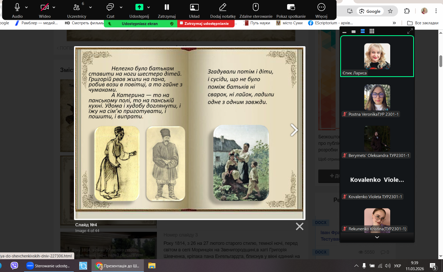
Task: Open the Путь науки bookmark
Action: 257,23
